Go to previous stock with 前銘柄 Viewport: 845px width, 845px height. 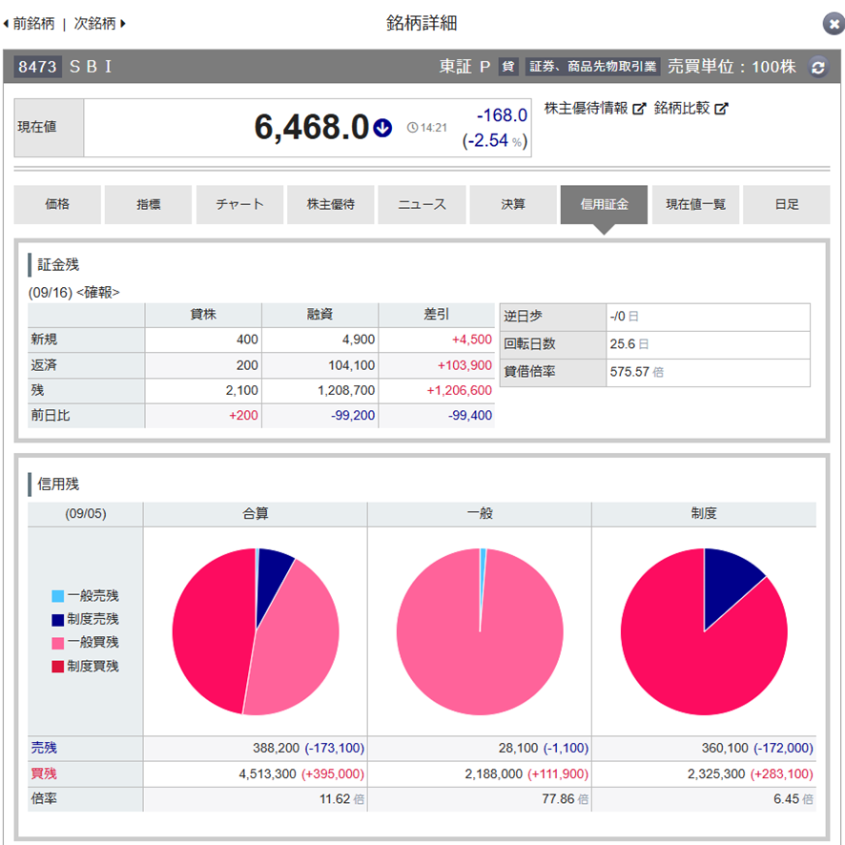(x=30, y=23)
